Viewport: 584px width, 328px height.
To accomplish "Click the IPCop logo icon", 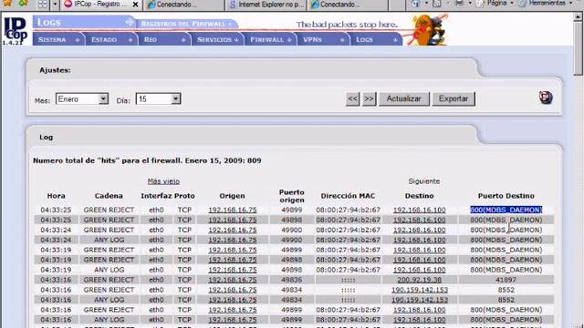I will coord(15,31).
